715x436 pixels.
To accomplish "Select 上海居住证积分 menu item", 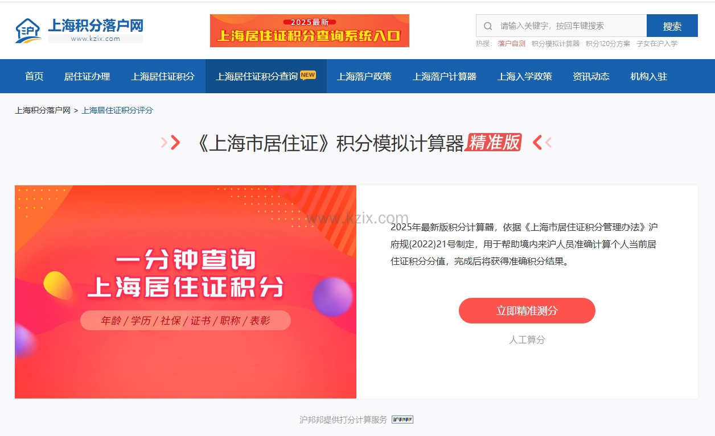I will point(163,76).
